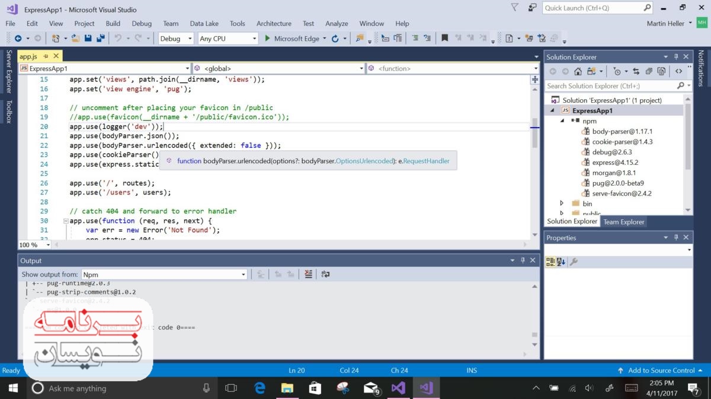Click View Code icon in Solution Explorer
This screenshot has width=711, height=399.
tap(678, 72)
